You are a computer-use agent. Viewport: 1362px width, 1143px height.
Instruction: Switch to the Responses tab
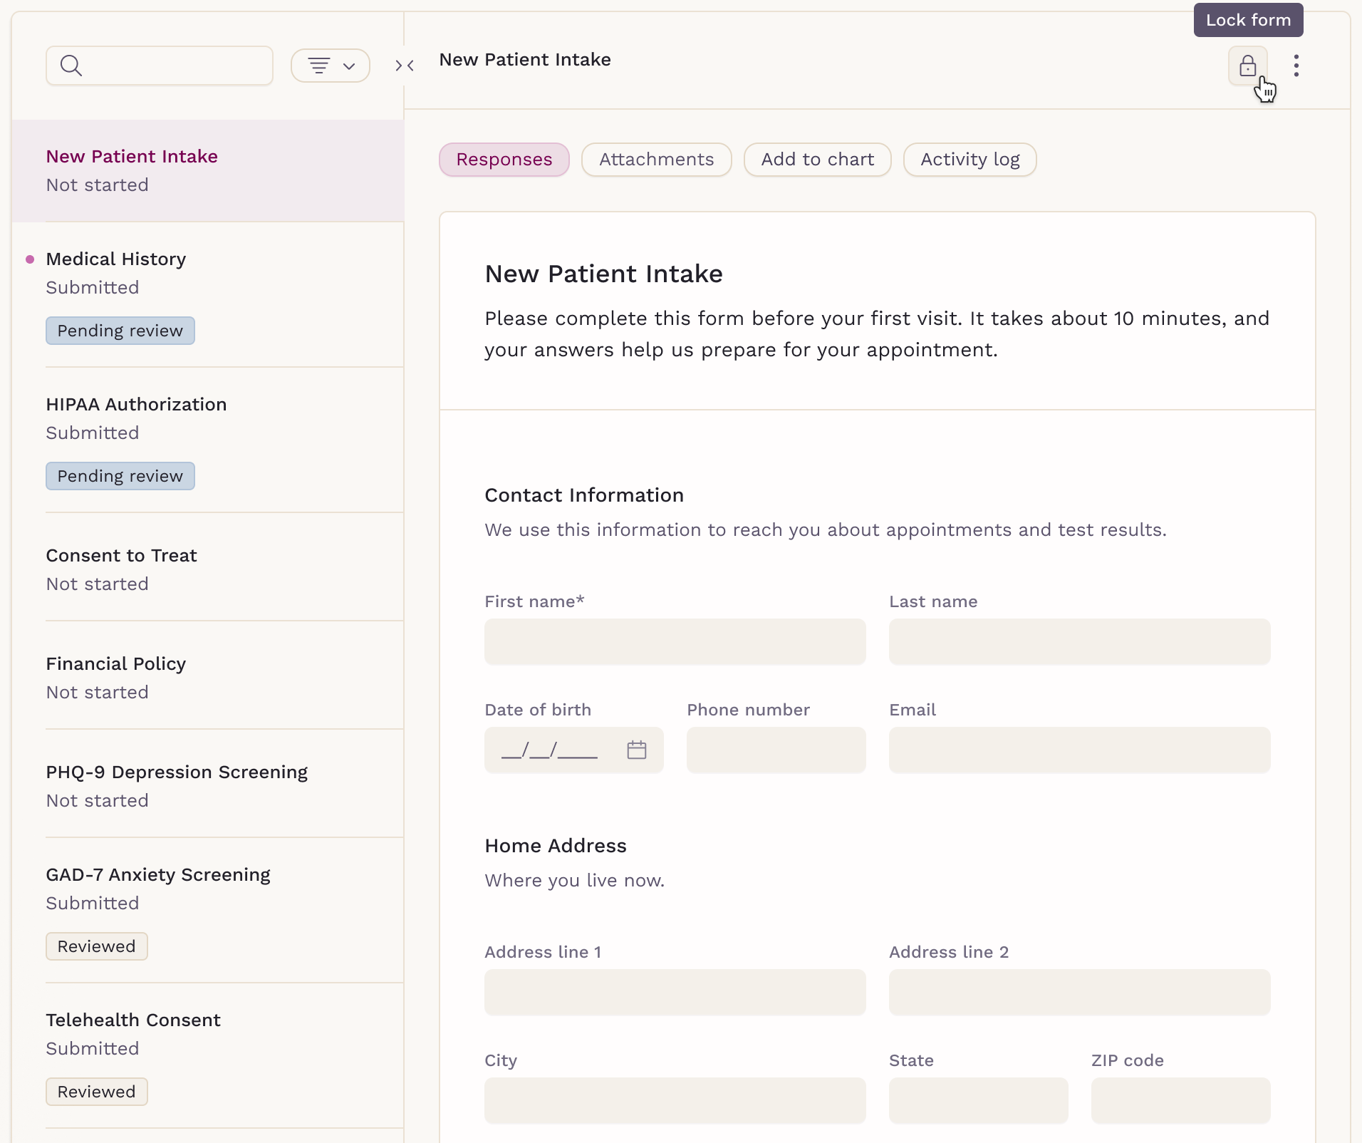(x=504, y=160)
